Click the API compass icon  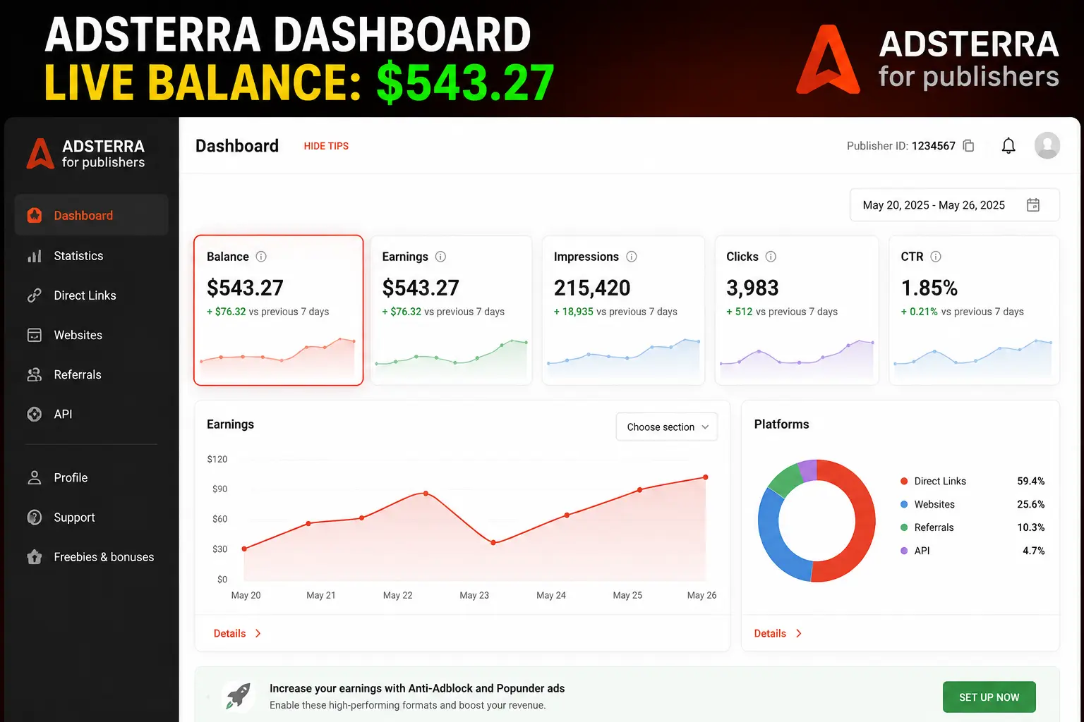[34, 414]
